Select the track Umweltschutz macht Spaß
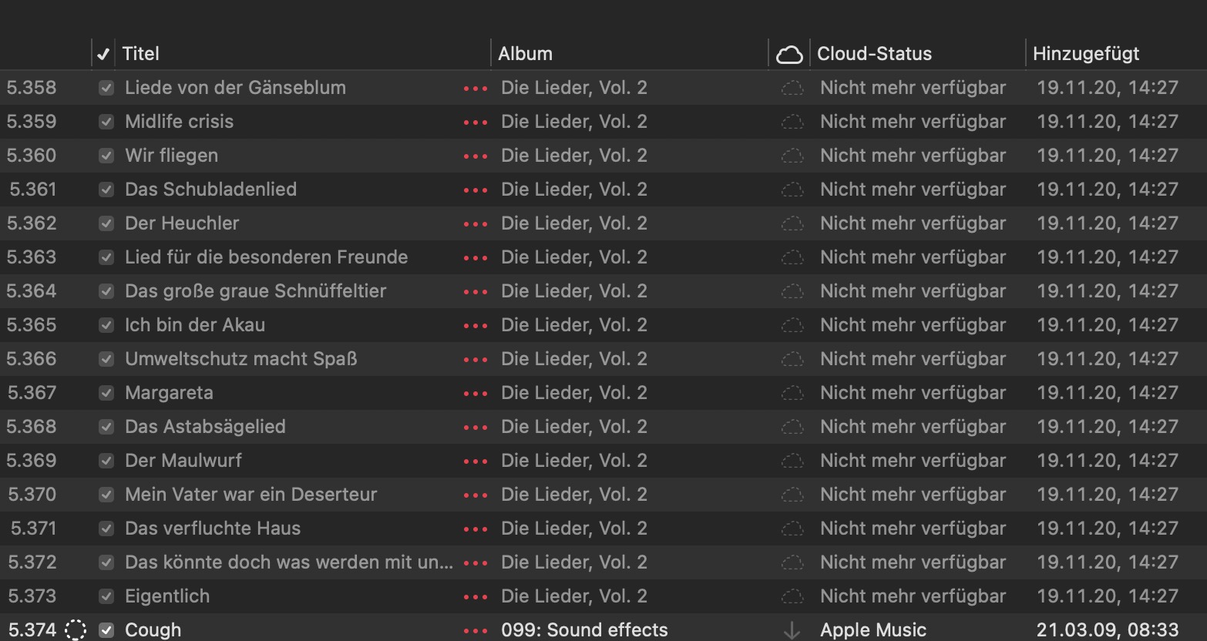This screenshot has height=641, width=1207. [x=240, y=359]
